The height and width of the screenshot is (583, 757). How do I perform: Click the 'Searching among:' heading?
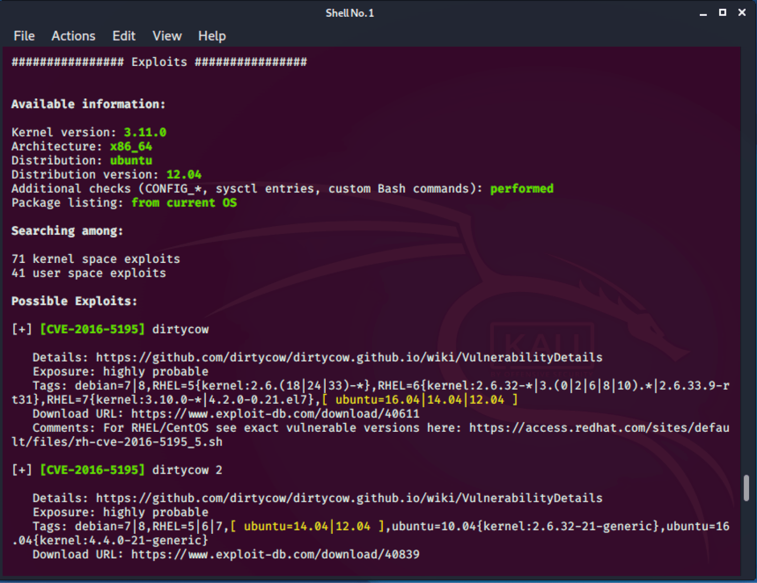click(x=67, y=231)
